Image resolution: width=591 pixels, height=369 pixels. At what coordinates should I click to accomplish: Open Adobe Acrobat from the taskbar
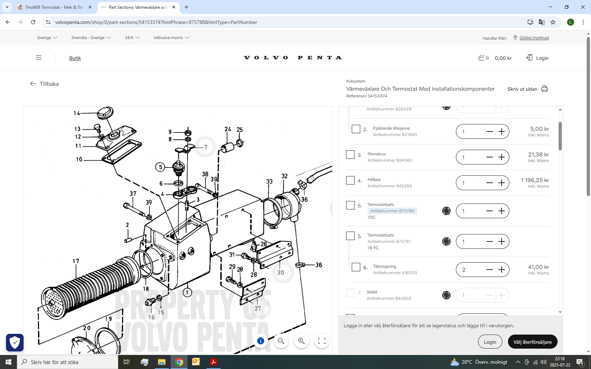tap(214, 362)
